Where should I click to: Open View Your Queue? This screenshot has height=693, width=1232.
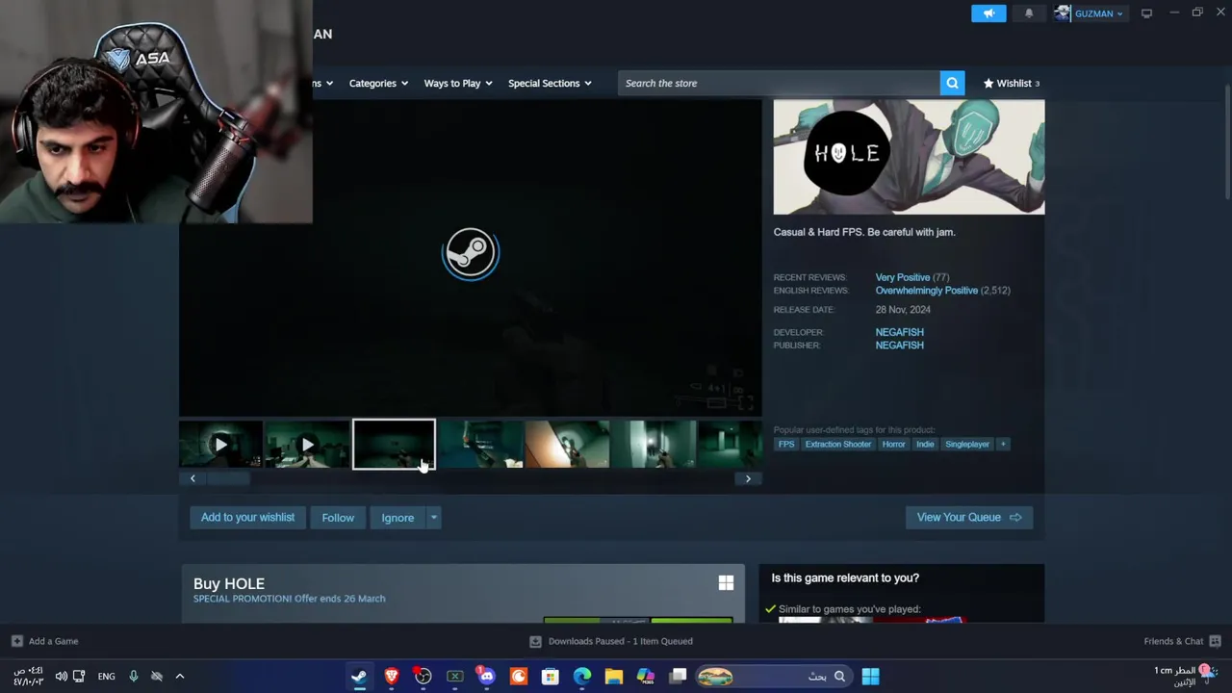[x=968, y=518]
